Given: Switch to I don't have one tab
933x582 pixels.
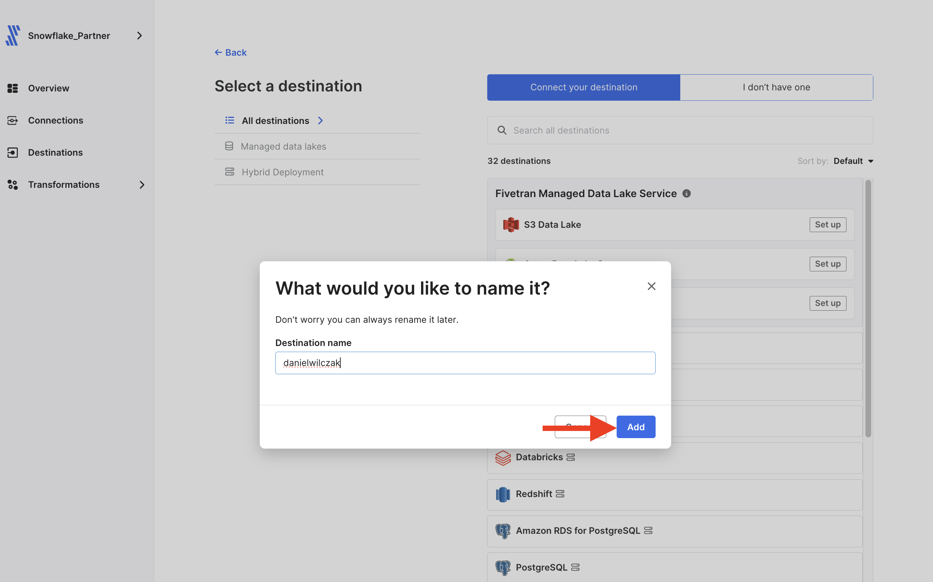Looking at the screenshot, I should (776, 87).
